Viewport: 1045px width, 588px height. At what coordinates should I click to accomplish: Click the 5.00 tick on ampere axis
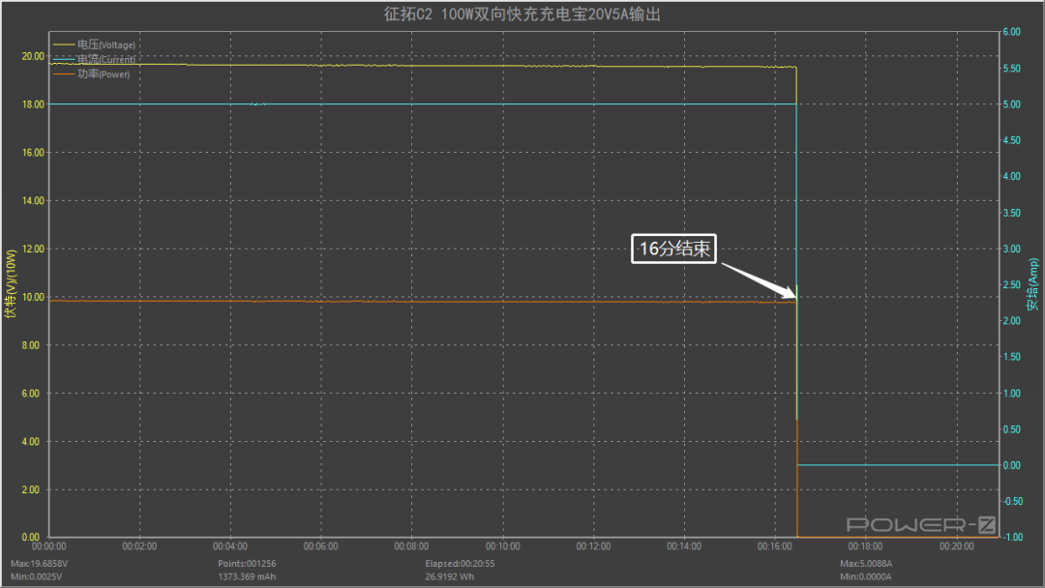pos(1012,103)
